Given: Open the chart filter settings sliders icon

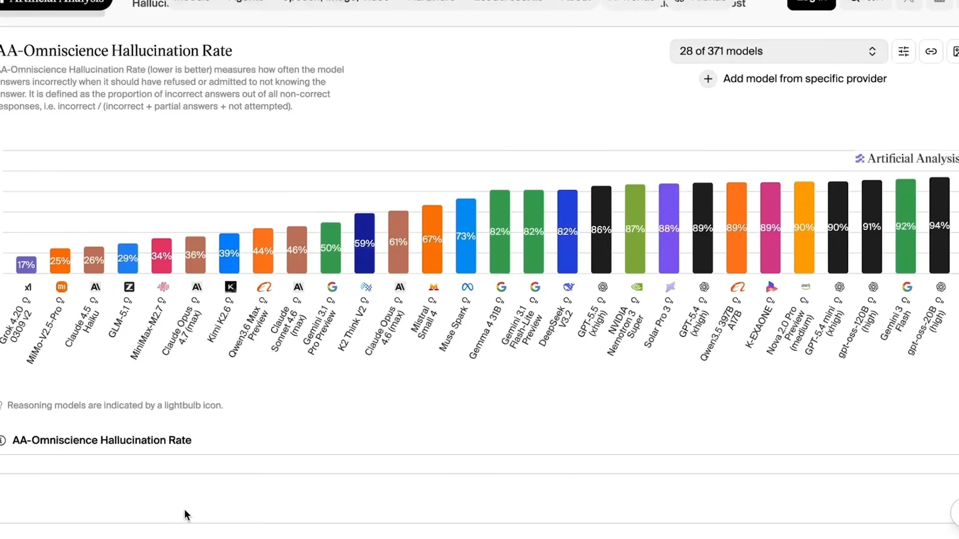Looking at the screenshot, I should [903, 52].
